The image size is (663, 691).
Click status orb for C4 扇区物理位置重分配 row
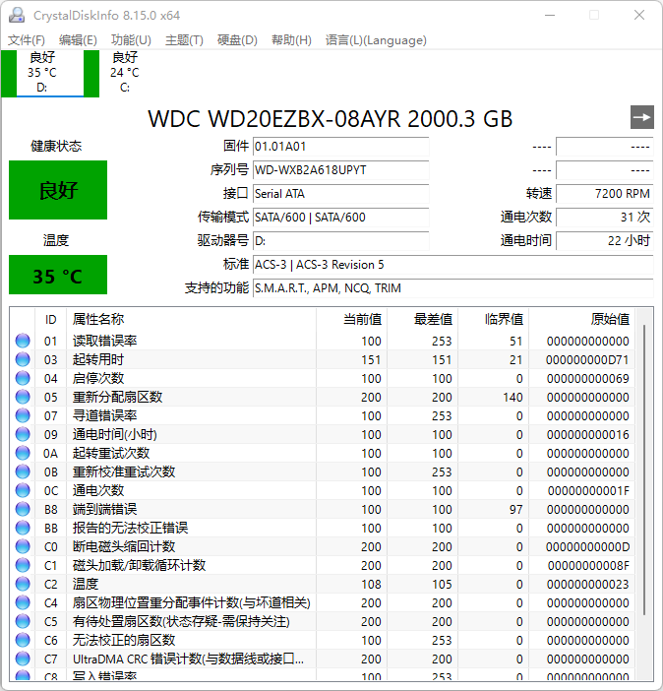(x=23, y=602)
